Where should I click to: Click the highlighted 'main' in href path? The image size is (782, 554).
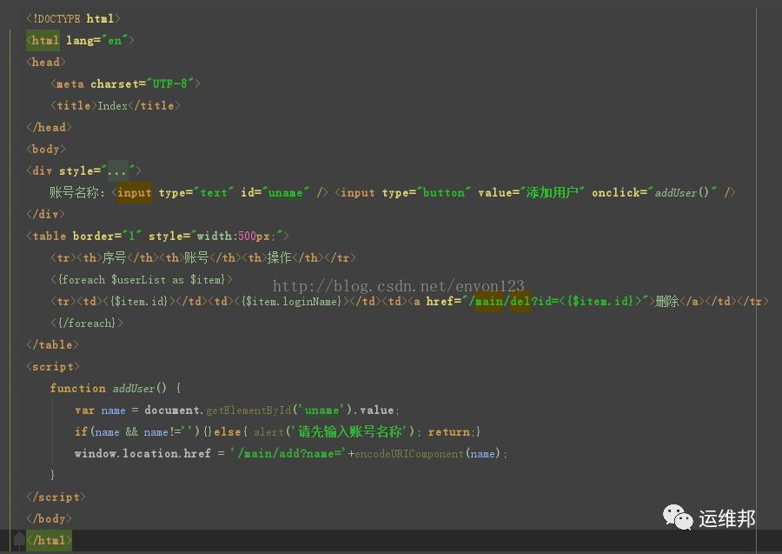coord(488,302)
